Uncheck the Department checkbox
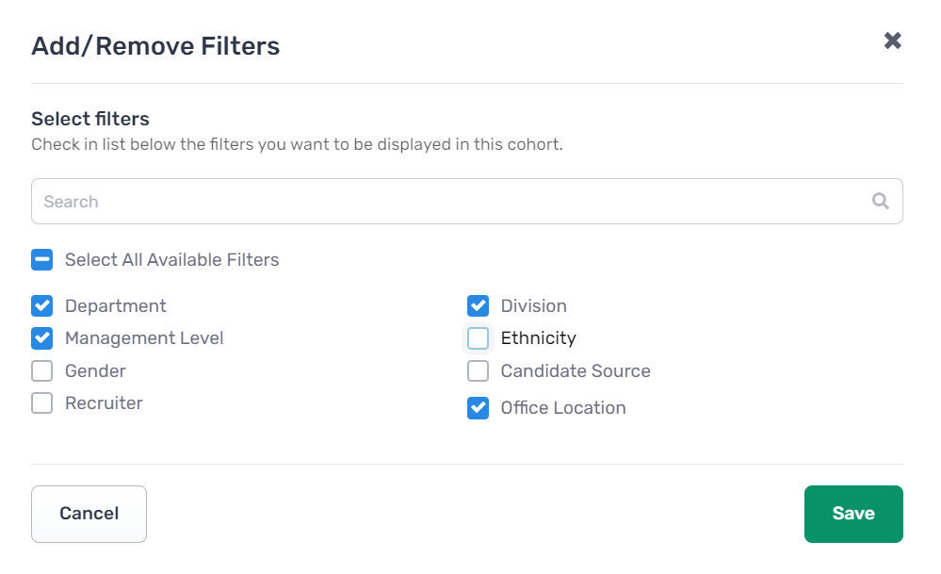The image size is (941, 574). [42, 305]
